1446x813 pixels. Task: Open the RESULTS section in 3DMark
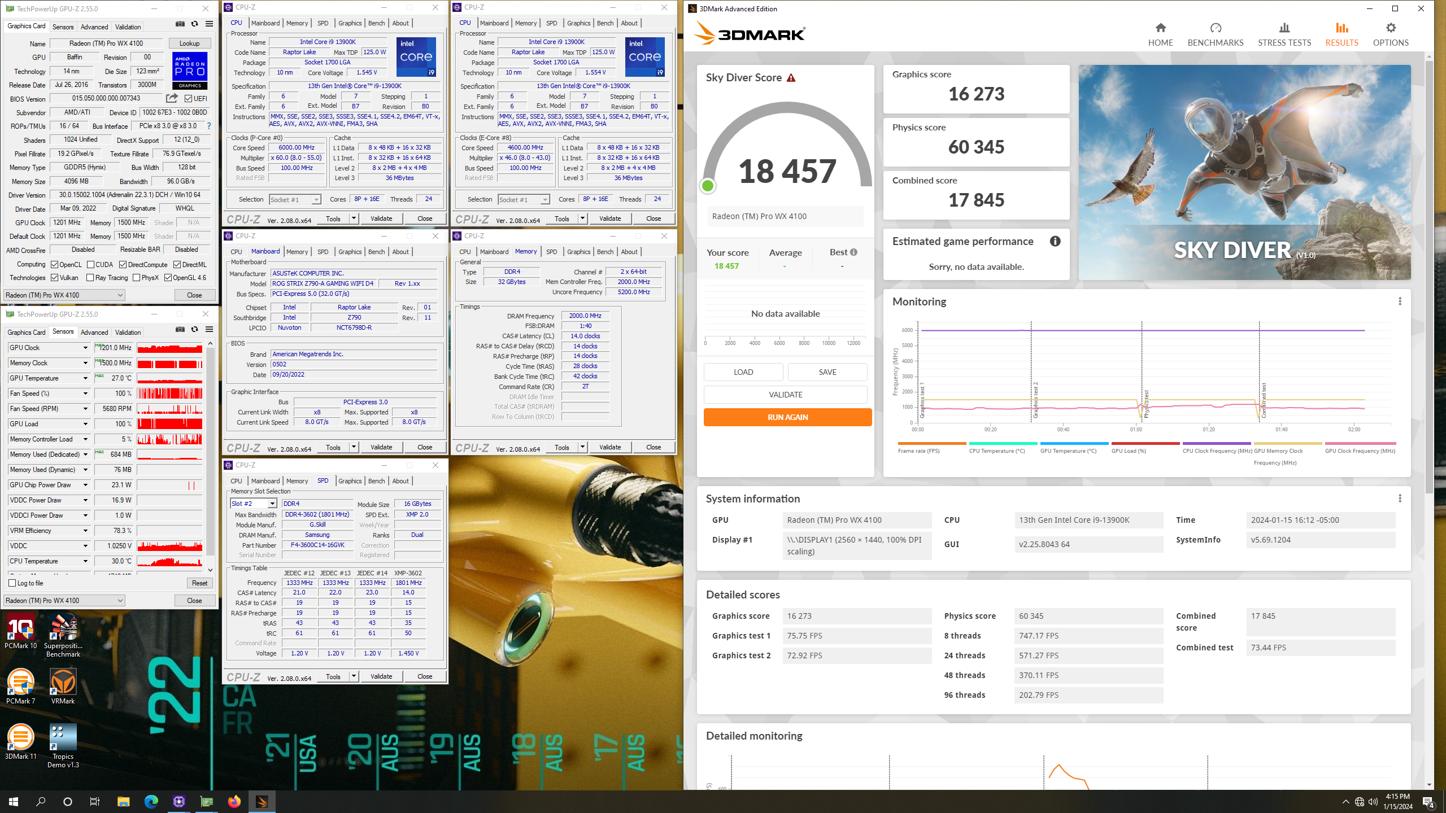[x=1342, y=34]
